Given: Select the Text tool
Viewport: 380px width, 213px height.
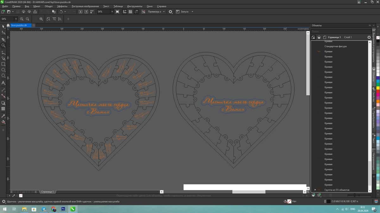Looking at the screenshot, I should click(x=3, y=83).
